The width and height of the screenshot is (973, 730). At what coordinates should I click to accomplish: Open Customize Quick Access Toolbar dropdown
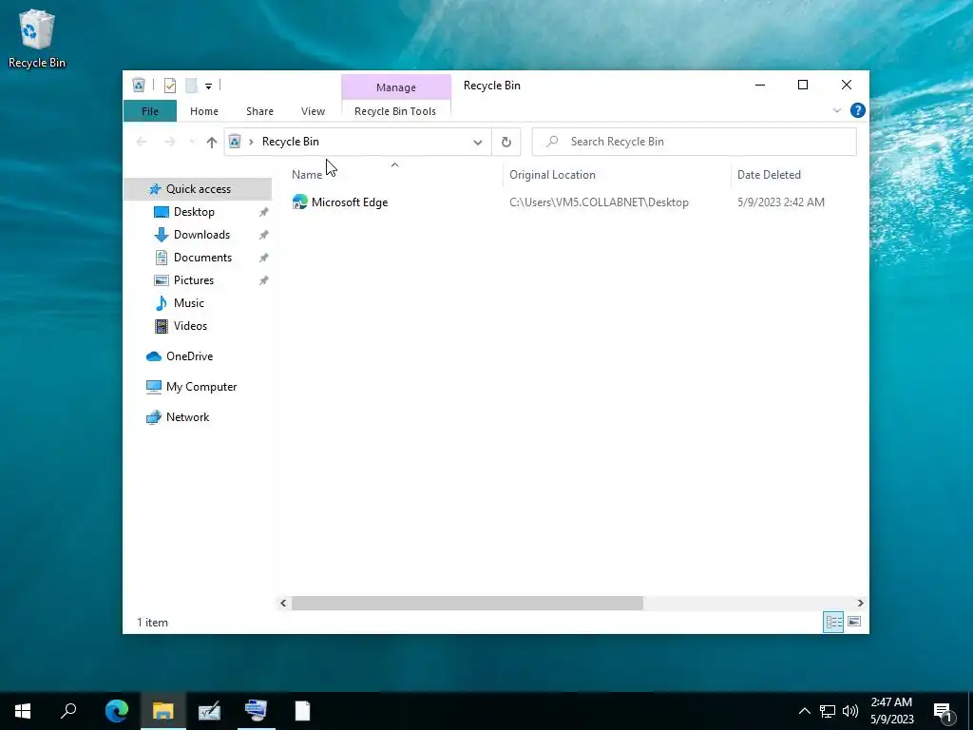[208, 86]
